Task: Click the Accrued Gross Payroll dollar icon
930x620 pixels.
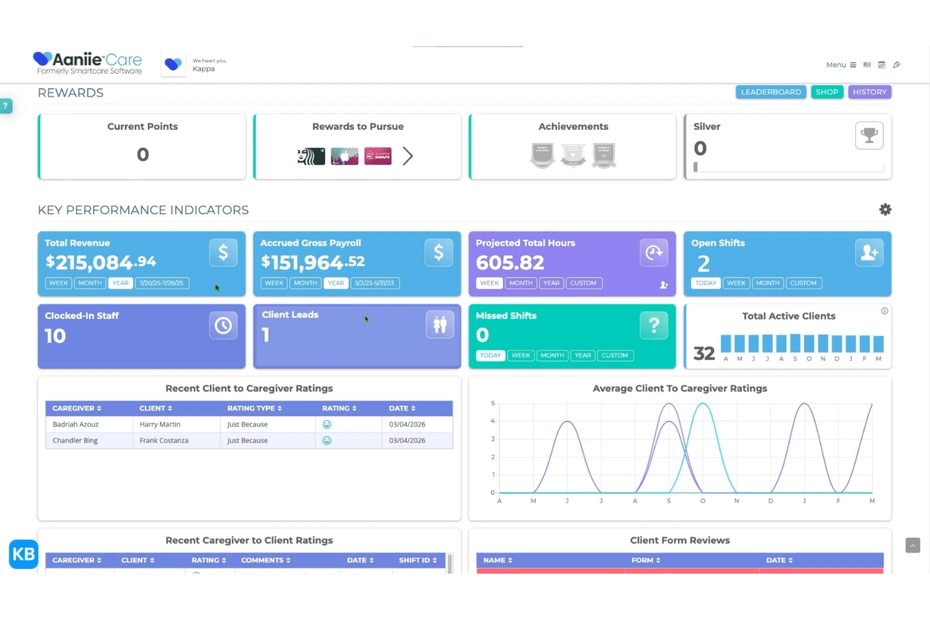Action: [x=439, y=253]
